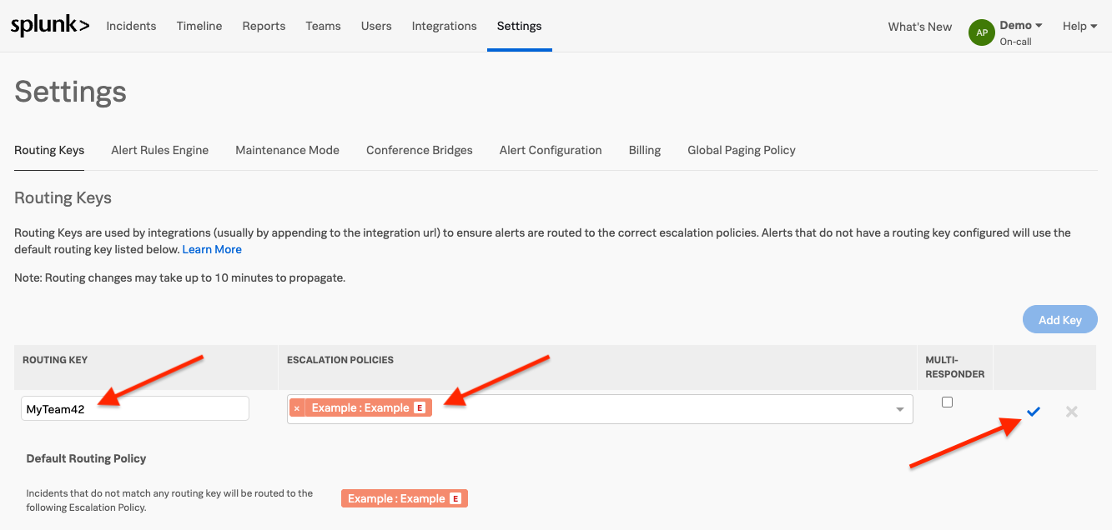This screenshot has width=1112, height=530.
Task: Switch to the Alert Rules Engine tab
Action: coord(159,151)
